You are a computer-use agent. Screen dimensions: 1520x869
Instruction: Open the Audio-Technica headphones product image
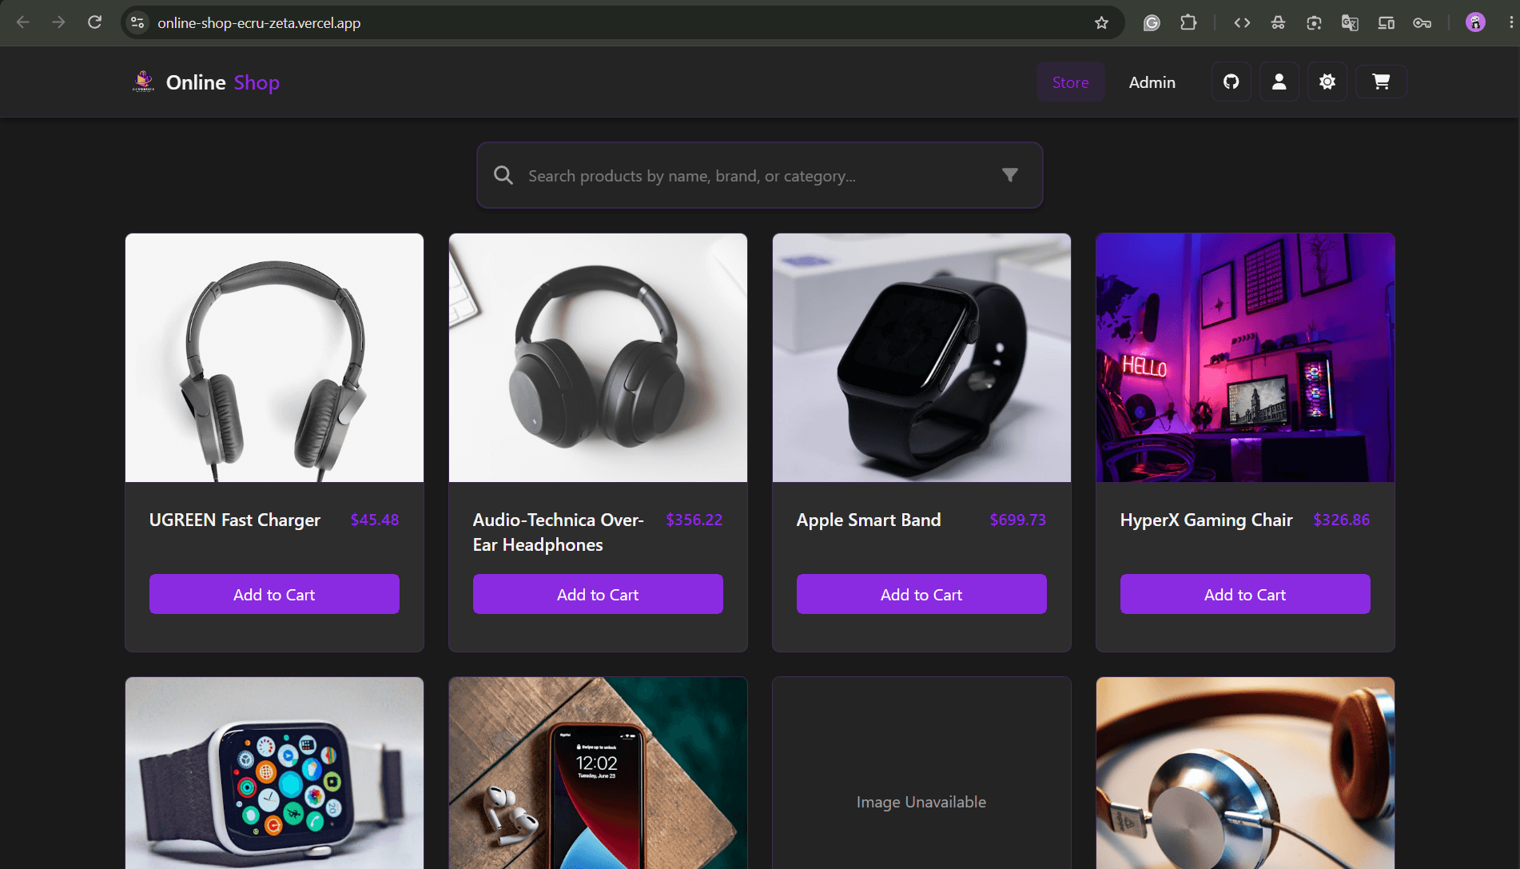(x=598, y=357)
